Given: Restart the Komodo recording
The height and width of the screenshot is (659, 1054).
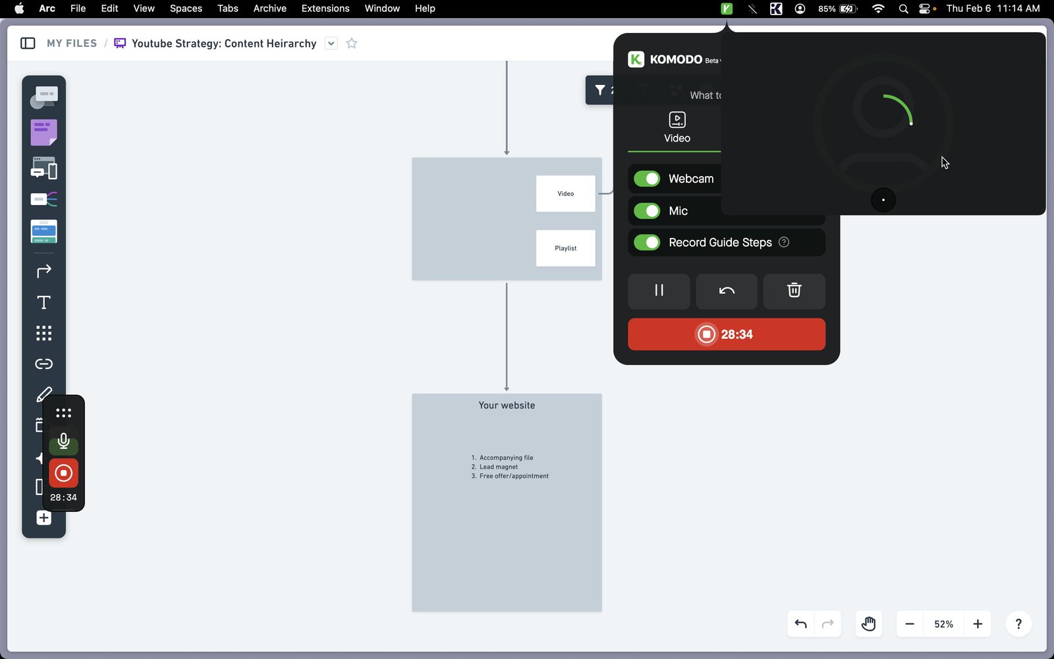Looking at the screenshot, I should pyautogui.click(x=727, y=291).
